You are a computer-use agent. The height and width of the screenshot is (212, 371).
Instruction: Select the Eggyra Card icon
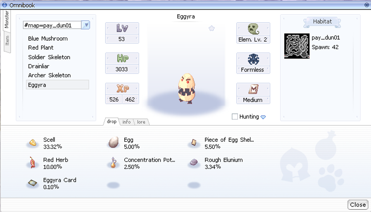32,183
